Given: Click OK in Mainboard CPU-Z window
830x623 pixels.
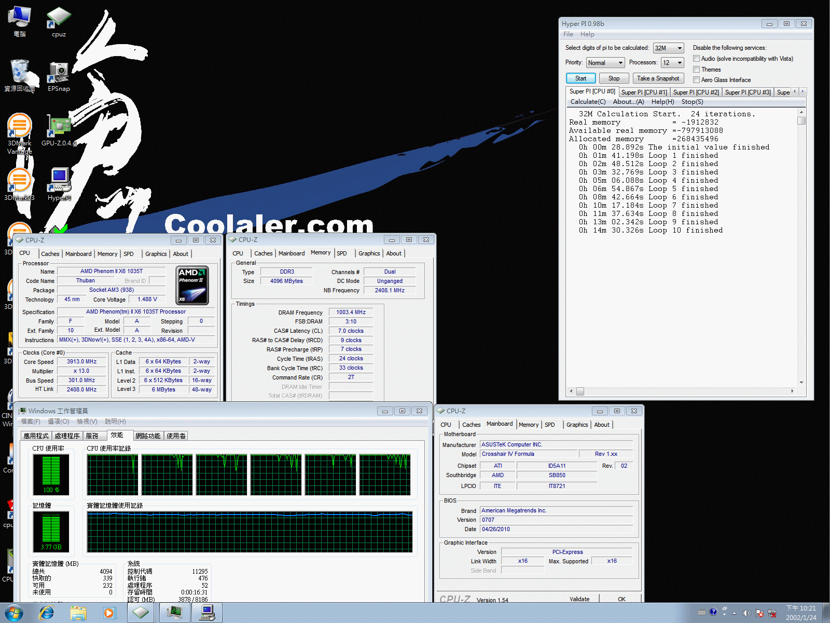Looking at the screenshot, I should [x=621, y=599].
